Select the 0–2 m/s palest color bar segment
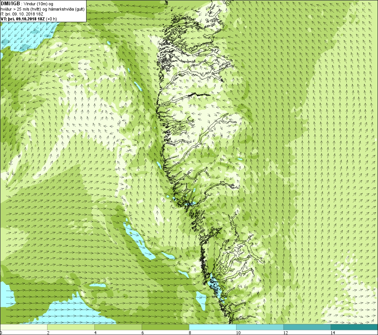Screen dimensions: 378x335 pyautogui.click(x=23, y=327)
